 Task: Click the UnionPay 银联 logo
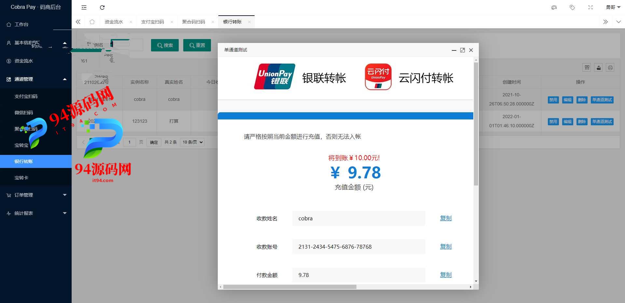[x=274, y=76]
